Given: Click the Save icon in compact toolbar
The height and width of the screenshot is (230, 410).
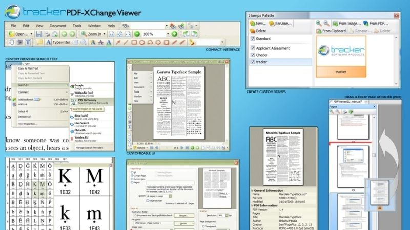Looking at the screenshot, I should [39, 34].
